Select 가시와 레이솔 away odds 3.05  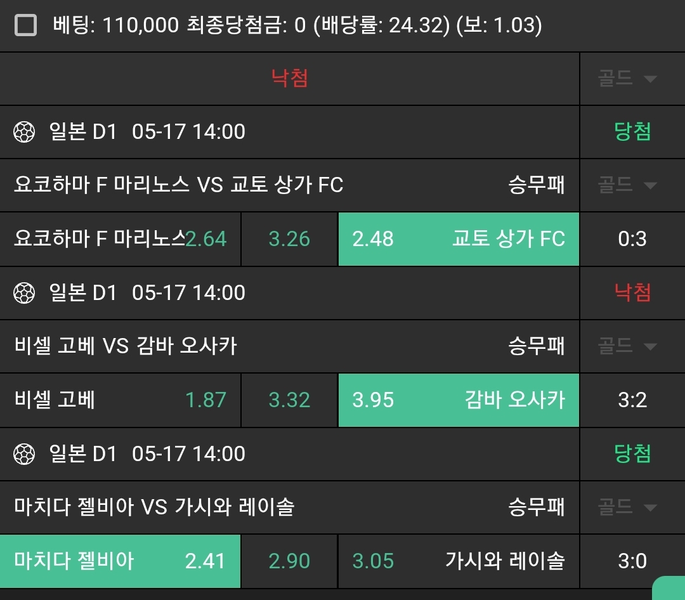[x=459, y=561]
